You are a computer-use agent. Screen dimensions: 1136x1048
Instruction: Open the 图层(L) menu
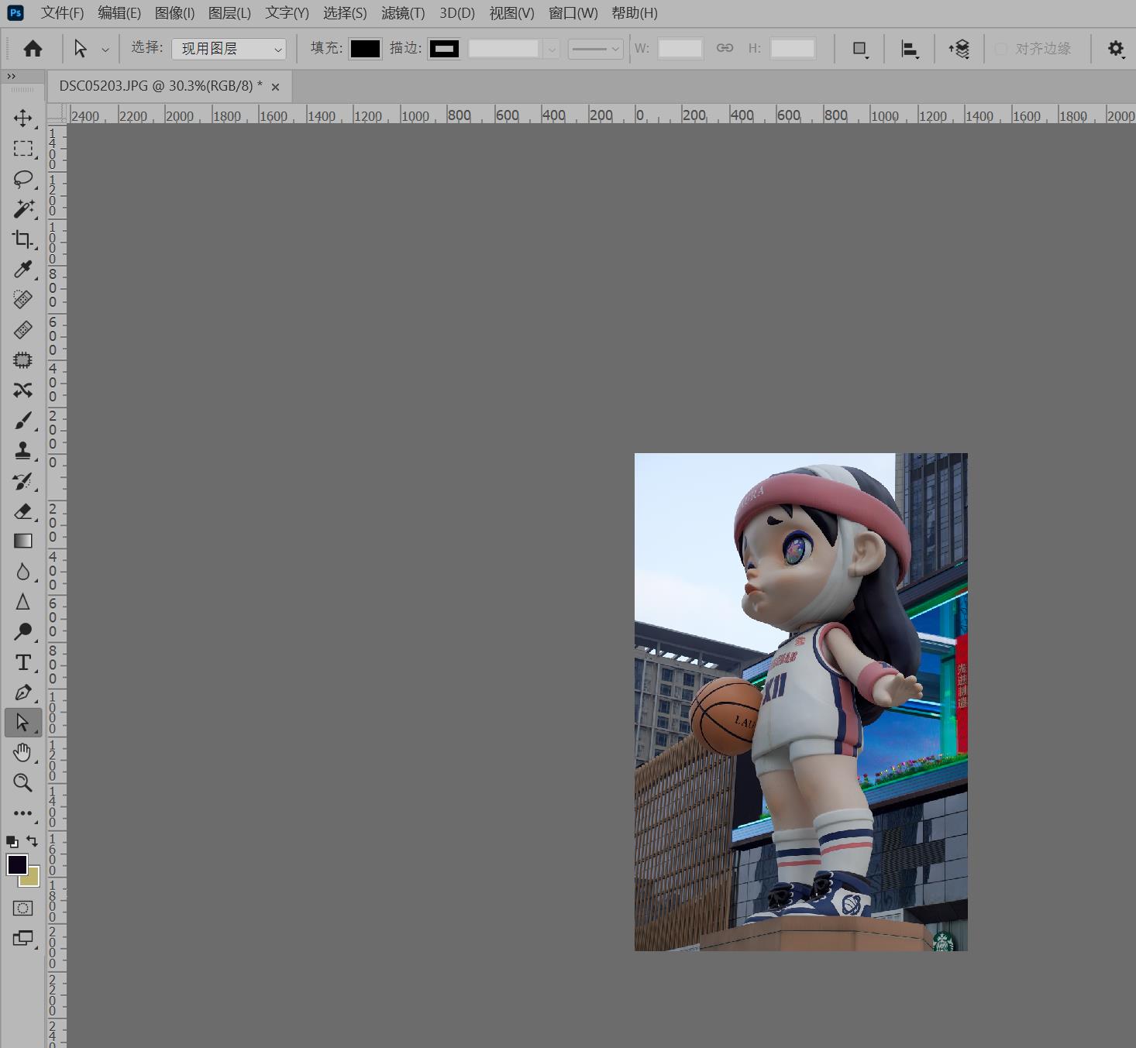(x=229, y=13)
